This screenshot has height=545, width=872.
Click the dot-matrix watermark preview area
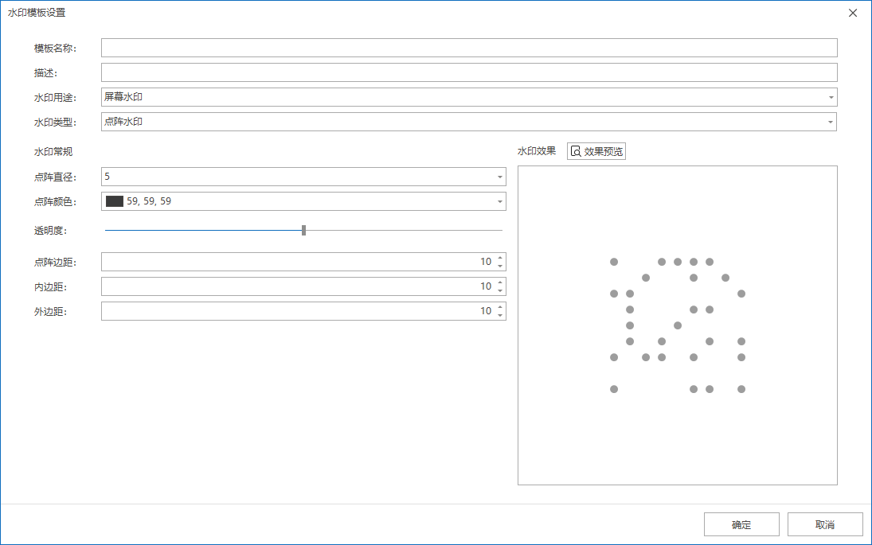pos(677,325)
